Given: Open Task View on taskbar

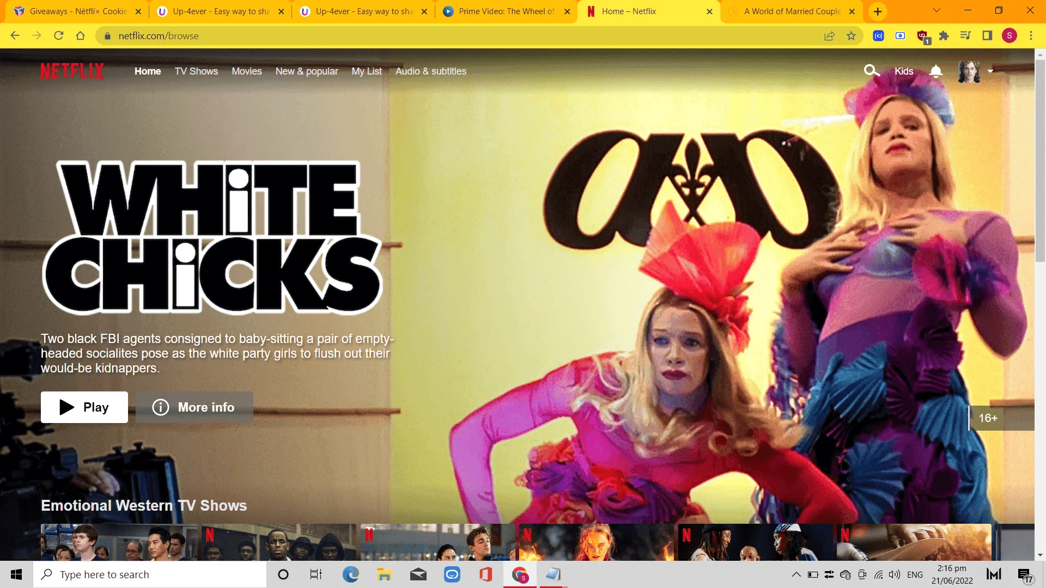Looking at the screenshot, I should pos(316,574).
